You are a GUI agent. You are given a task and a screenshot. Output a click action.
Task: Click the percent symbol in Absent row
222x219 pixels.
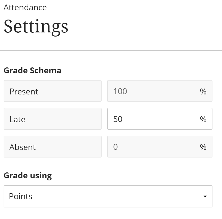click(x=203, y=147)
